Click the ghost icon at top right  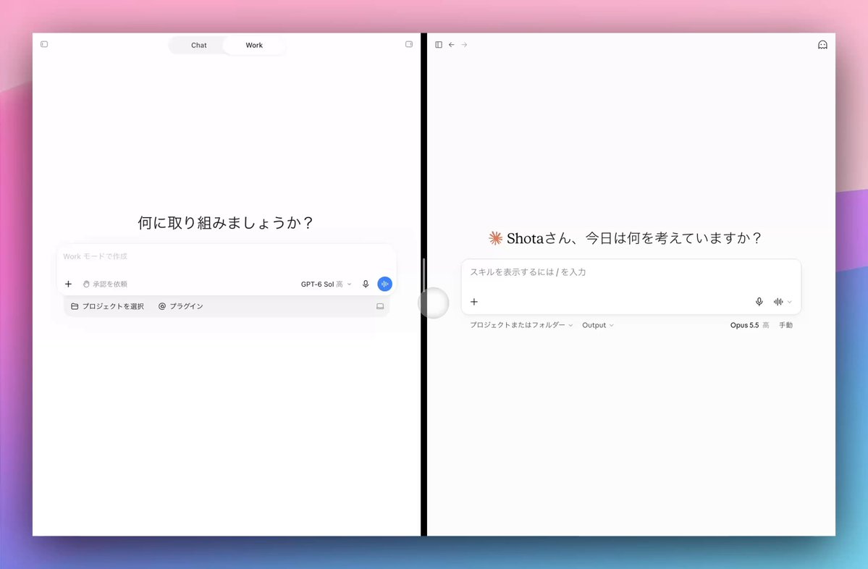tap(822, 45)
